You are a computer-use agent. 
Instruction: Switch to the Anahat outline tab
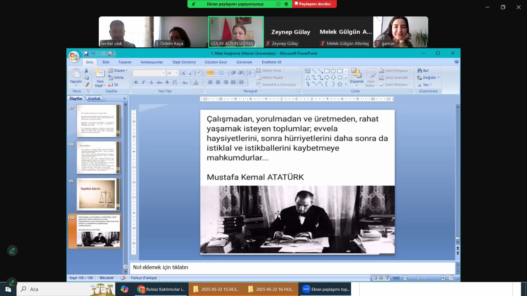94,98
